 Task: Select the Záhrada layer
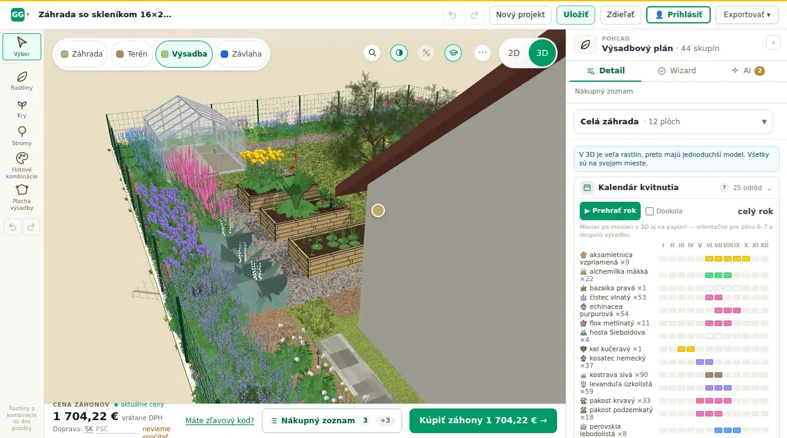tap(82, 54)
